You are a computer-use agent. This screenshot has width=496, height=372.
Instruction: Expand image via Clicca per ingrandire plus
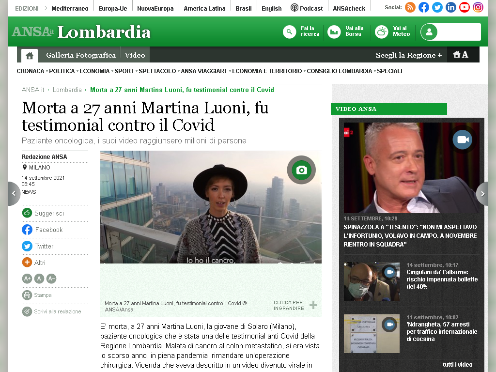pyautogui.click(x=313, y=305)
